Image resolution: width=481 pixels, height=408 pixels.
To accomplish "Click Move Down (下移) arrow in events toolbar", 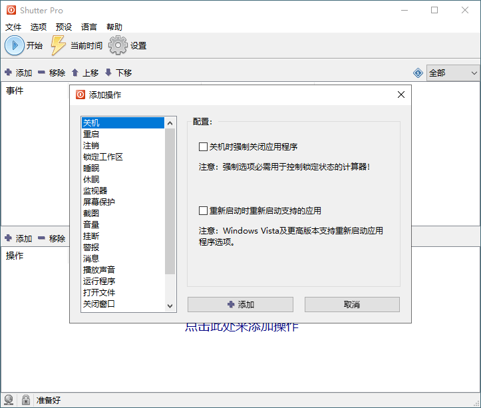I will point(108,73).
